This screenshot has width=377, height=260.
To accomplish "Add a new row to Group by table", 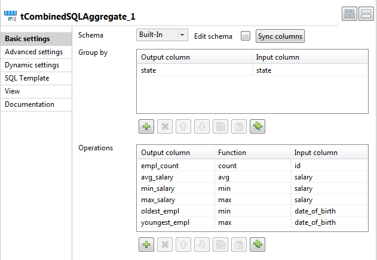I will pyautogui.click(x=146, y=126).
